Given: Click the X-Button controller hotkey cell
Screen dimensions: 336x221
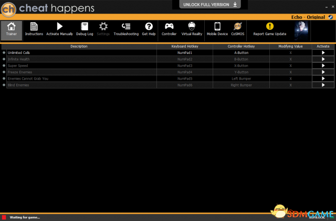Looking at the screenshot, I should [241, 65].
